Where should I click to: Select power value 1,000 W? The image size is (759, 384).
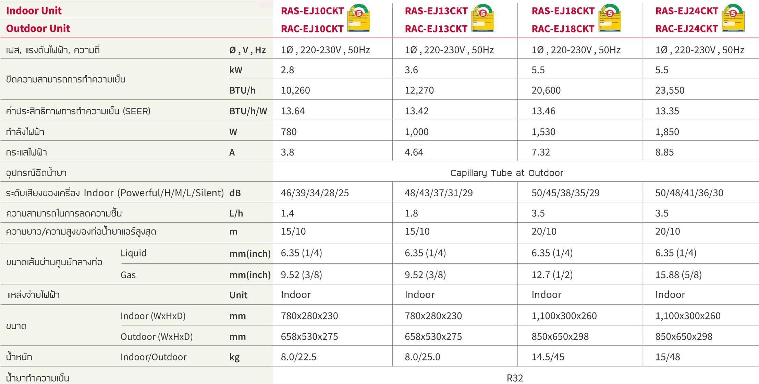(417, 132)
